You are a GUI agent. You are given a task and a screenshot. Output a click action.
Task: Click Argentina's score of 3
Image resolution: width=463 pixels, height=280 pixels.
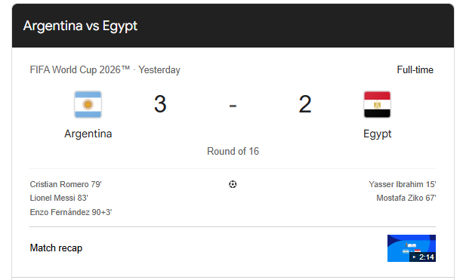pos(160,104)
